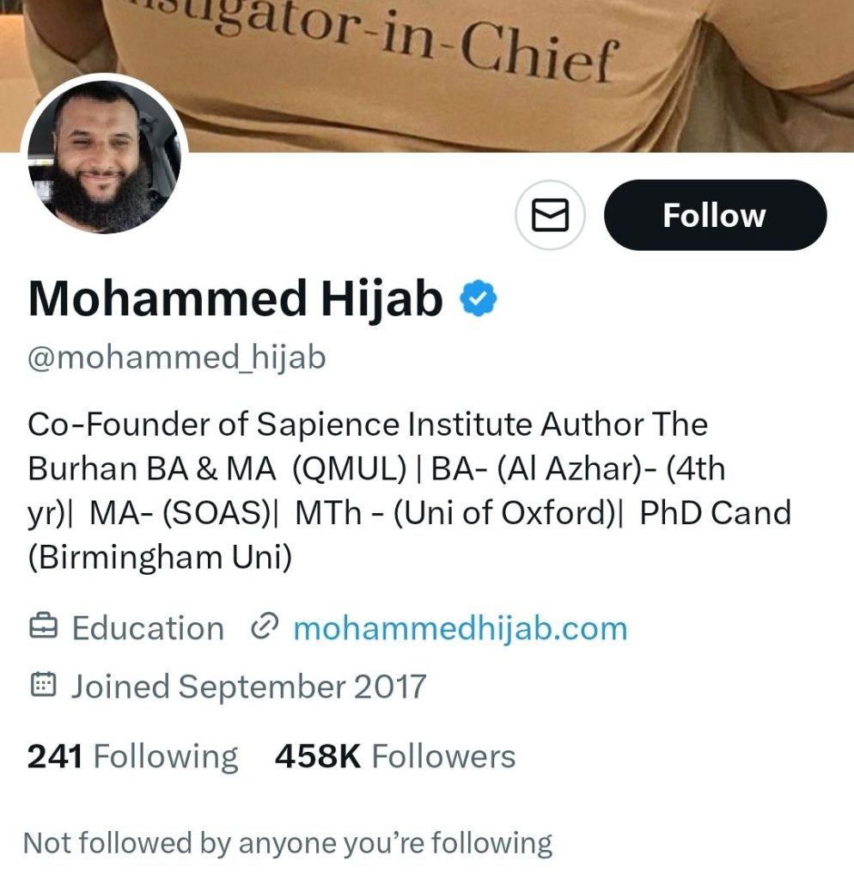Viewport: 854px width, 880px height.
Task: View the round profile picture
Action: (104, 157)
